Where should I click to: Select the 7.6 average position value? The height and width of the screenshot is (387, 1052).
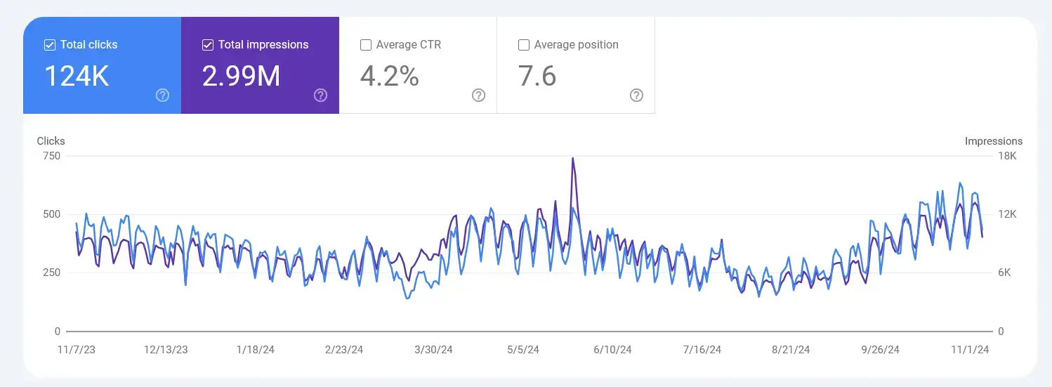[537, 76]
